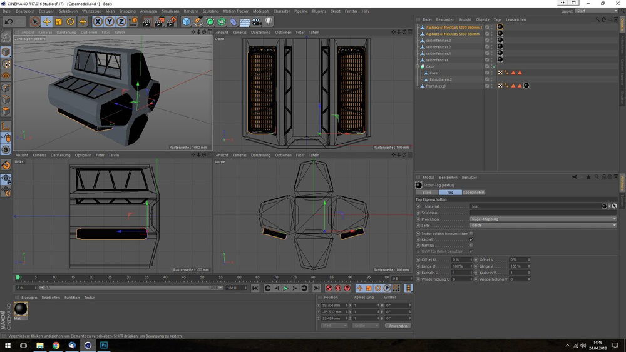Click the camera object icon

pos(257,22)
